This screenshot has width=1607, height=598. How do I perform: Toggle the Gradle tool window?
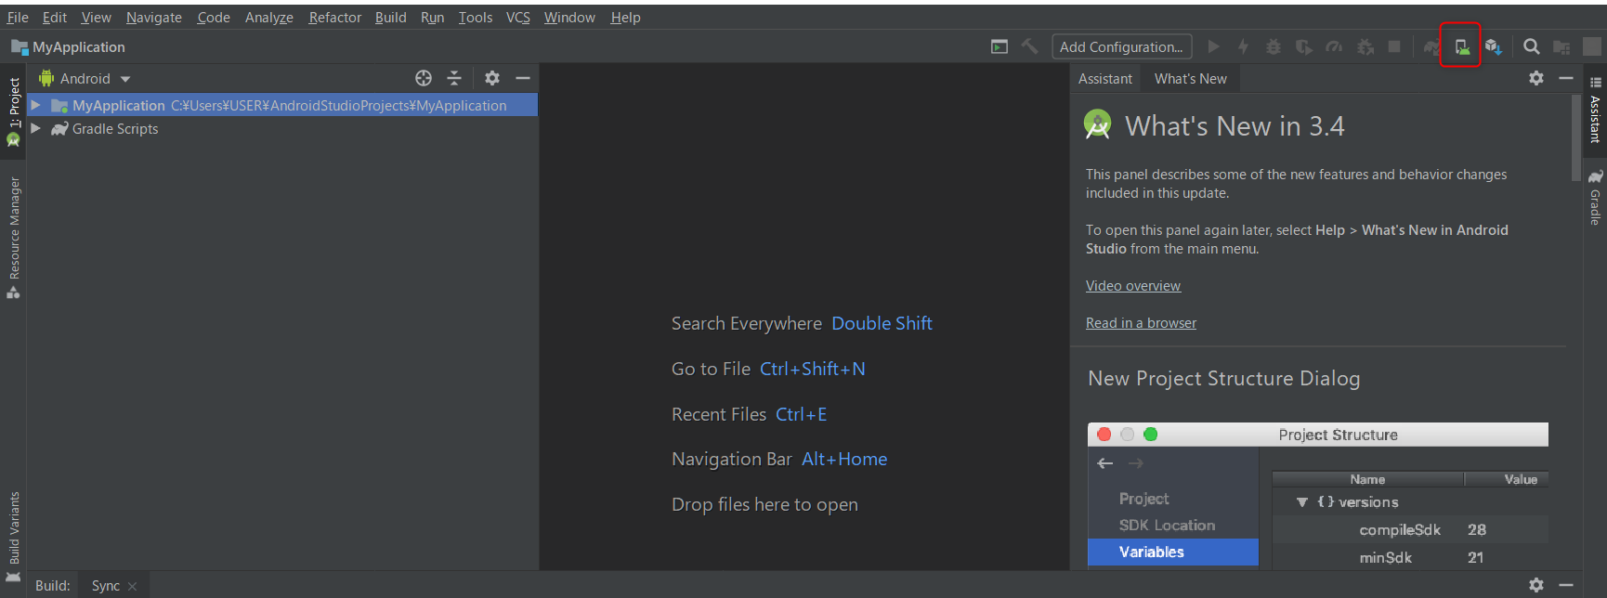click(1595, 198)
